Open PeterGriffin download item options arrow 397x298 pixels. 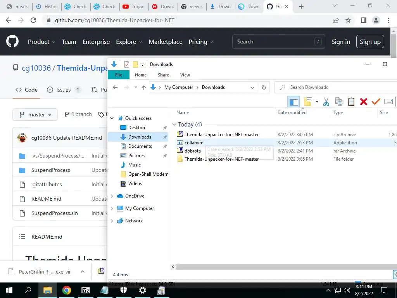[83, 272]
